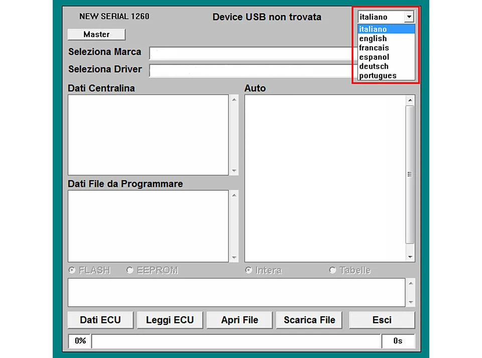482x358 pixels.
Task: Choose english from language list
Action: pos(386,39)
